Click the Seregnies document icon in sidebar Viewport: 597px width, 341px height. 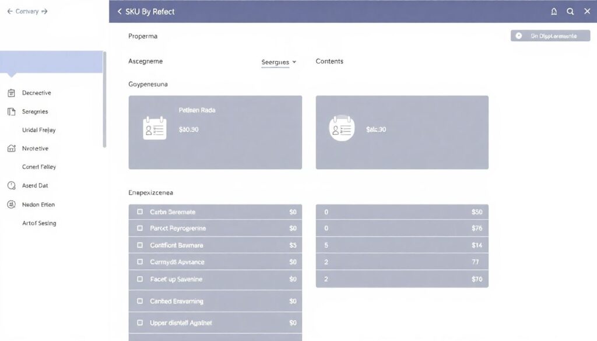coord(11,111)
